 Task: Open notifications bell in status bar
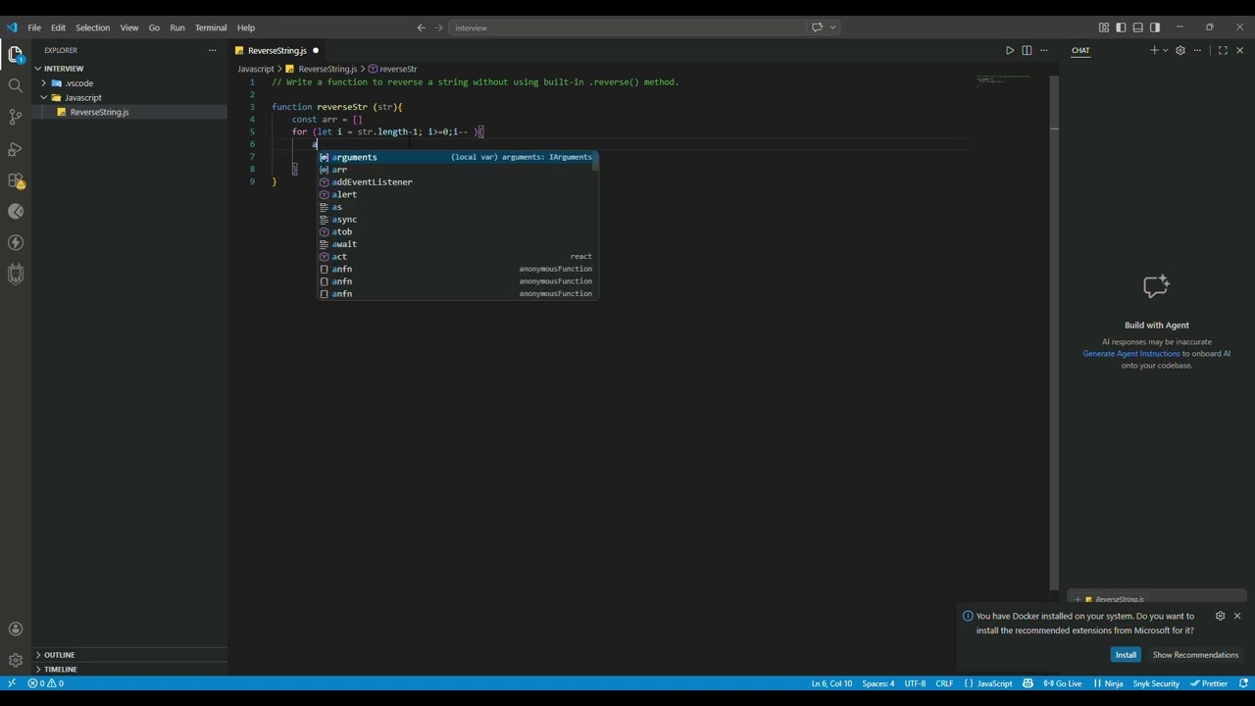click(1243, 683)
